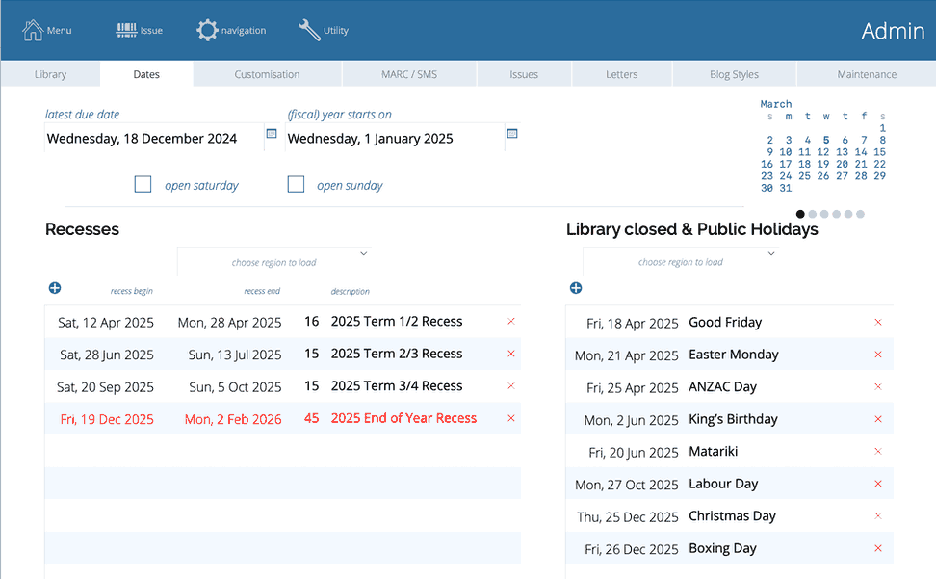
Task: Add a new recess with plus icon
Action: 55,288
